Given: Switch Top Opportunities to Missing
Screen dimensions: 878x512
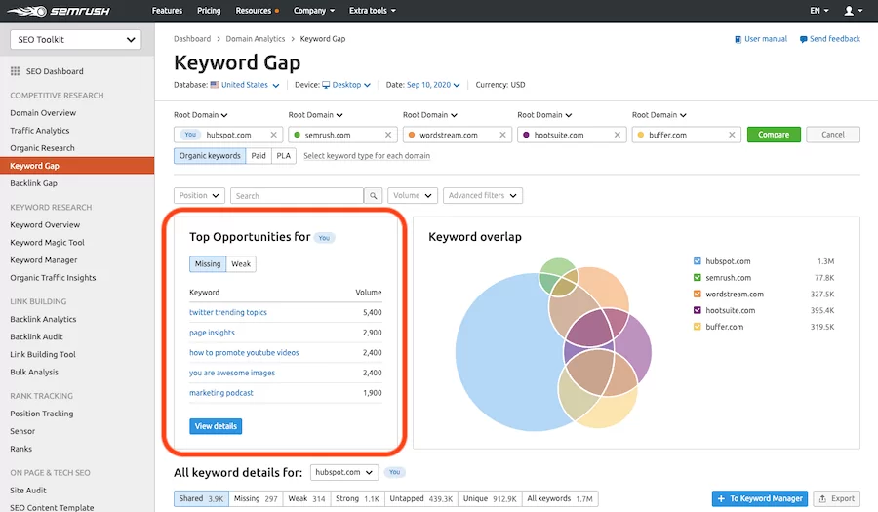Looking at the screenshot, I should pyautogui.click(x=208, y=264).
